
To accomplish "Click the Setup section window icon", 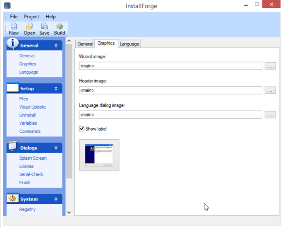I will point(12,88).
